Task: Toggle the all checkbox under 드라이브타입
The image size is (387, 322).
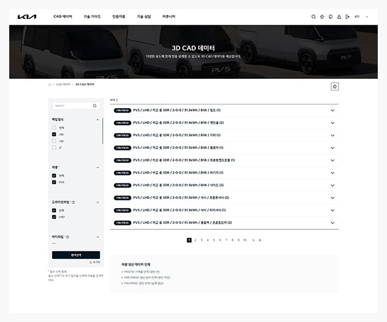Action: tap(54, 210)
